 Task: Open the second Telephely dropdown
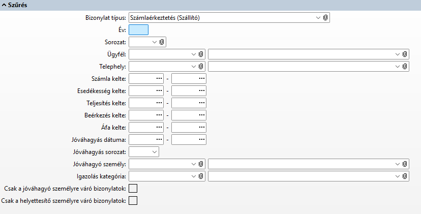tap(397, 66)
